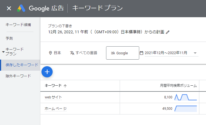The image size is (206, 125).
Task: Click the 8,100 search volume value
Action: coord(168,97)
